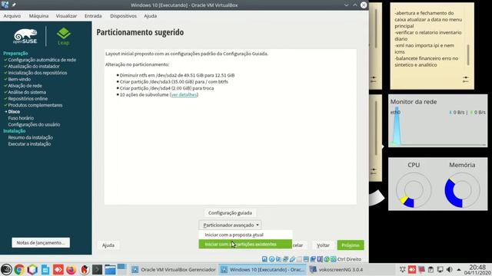The image size is (492, 276).
Task: Click the Memória usage donut chart
Action: (x=462, y=190)
